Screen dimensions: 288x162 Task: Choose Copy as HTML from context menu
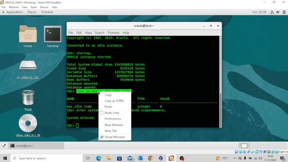115,101
